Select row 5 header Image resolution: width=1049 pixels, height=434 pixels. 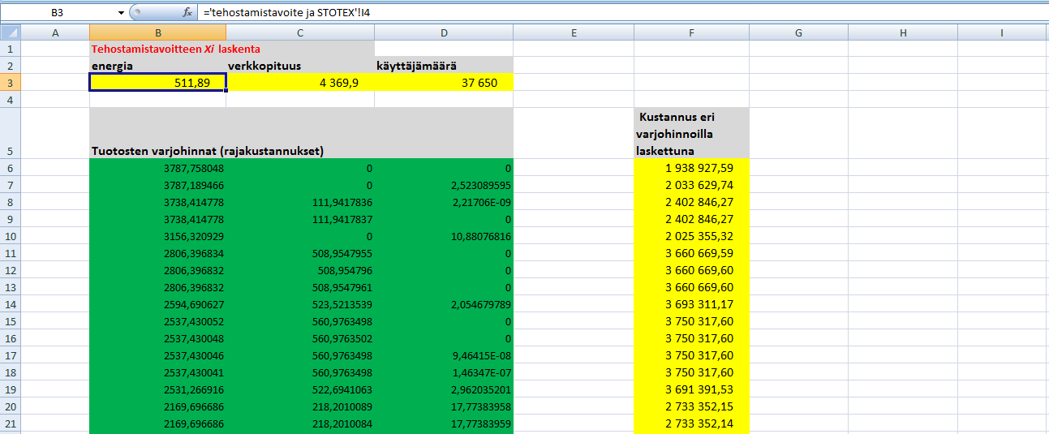pos(10,134)
